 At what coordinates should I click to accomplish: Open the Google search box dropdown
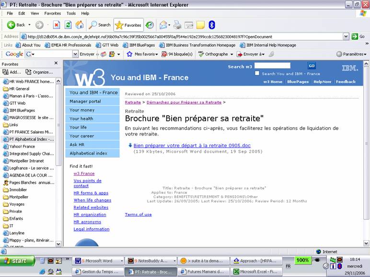click(75, 54)
